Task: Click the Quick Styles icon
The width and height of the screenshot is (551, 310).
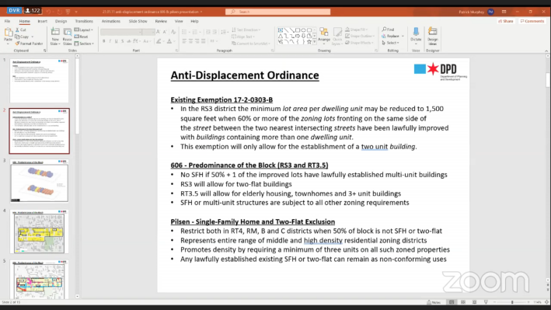Action: pyautogui.click(x=337, y=33)
